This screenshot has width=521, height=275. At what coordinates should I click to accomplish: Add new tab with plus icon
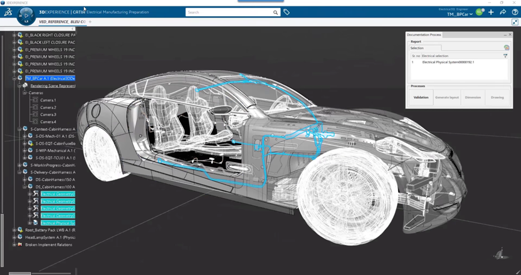90,22
